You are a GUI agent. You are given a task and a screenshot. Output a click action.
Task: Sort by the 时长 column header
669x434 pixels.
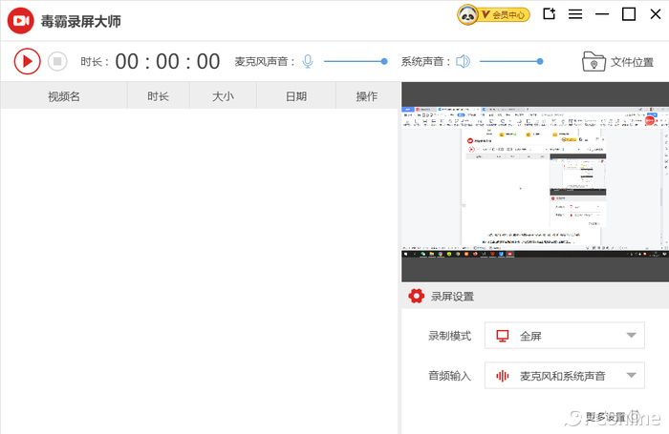click(x=159, y=96)
